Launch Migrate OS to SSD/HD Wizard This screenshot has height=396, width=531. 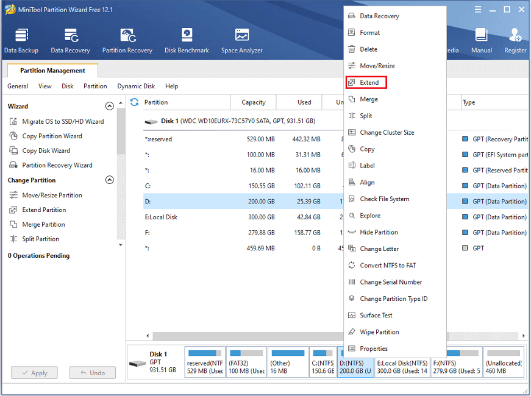tap(57, 121)
